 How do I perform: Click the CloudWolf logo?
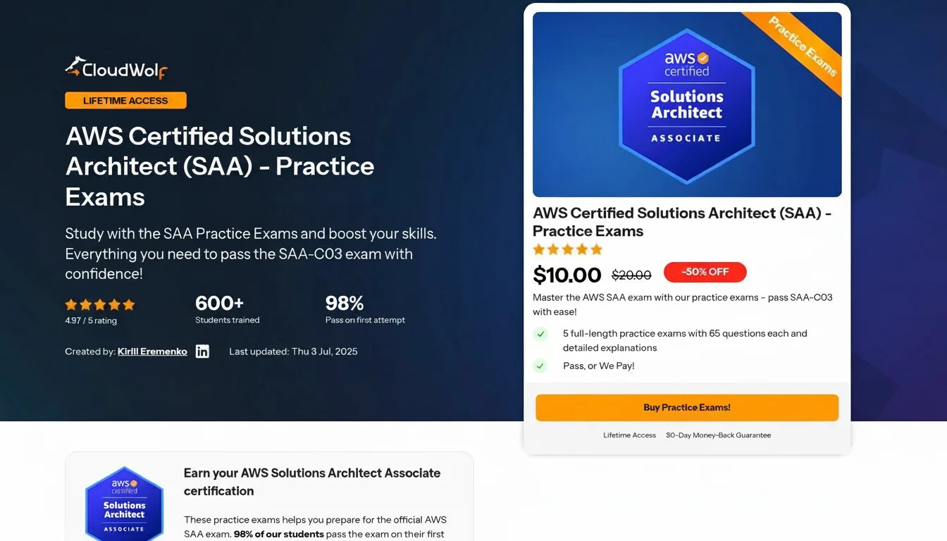[116, 68]
